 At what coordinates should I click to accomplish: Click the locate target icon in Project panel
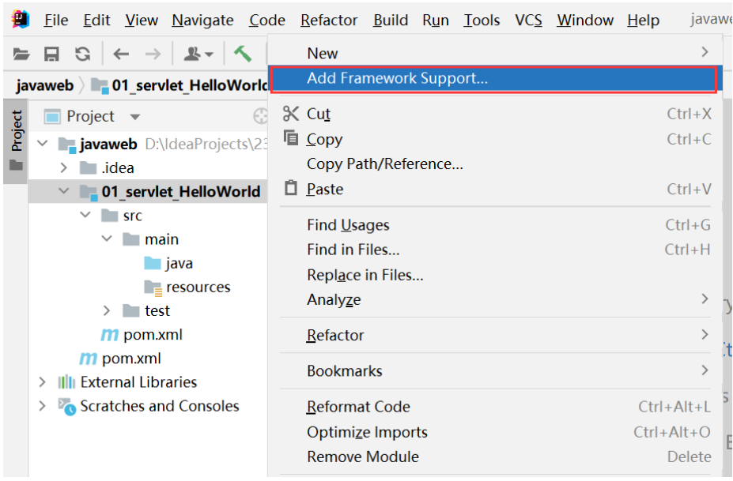point(260,116)
